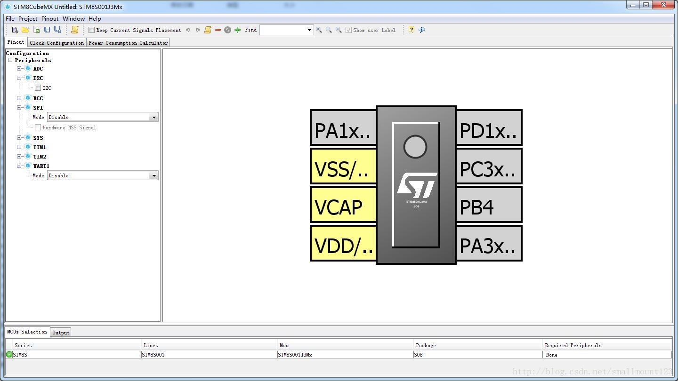This screenshot has height=381, width=678.
Task: Open the File menu
Action: tap(10, 19)
